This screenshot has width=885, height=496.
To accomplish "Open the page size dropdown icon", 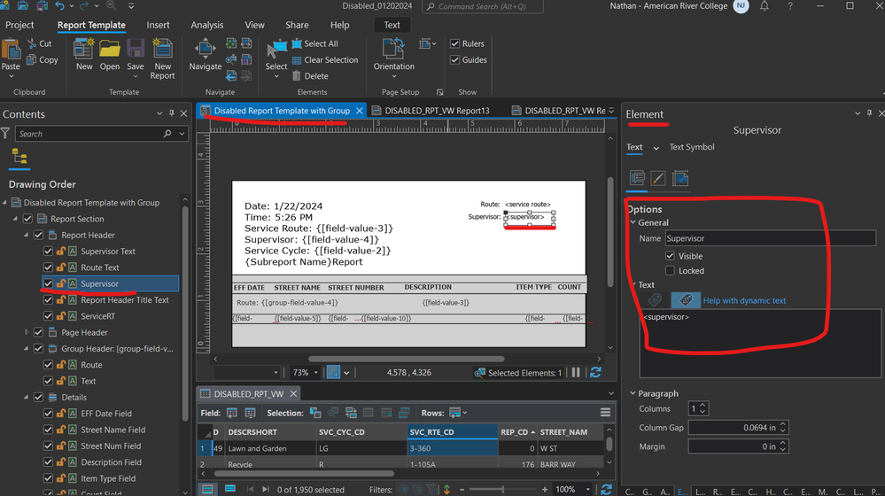I will 428,43.
